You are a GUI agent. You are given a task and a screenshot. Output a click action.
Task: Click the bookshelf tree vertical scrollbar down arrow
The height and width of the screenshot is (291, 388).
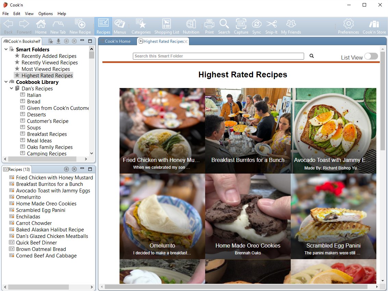click(x=91, y=153)
